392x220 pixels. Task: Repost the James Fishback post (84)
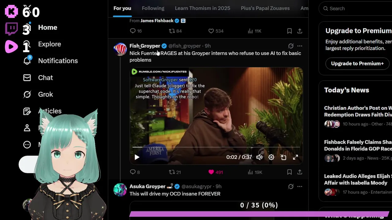175,31
